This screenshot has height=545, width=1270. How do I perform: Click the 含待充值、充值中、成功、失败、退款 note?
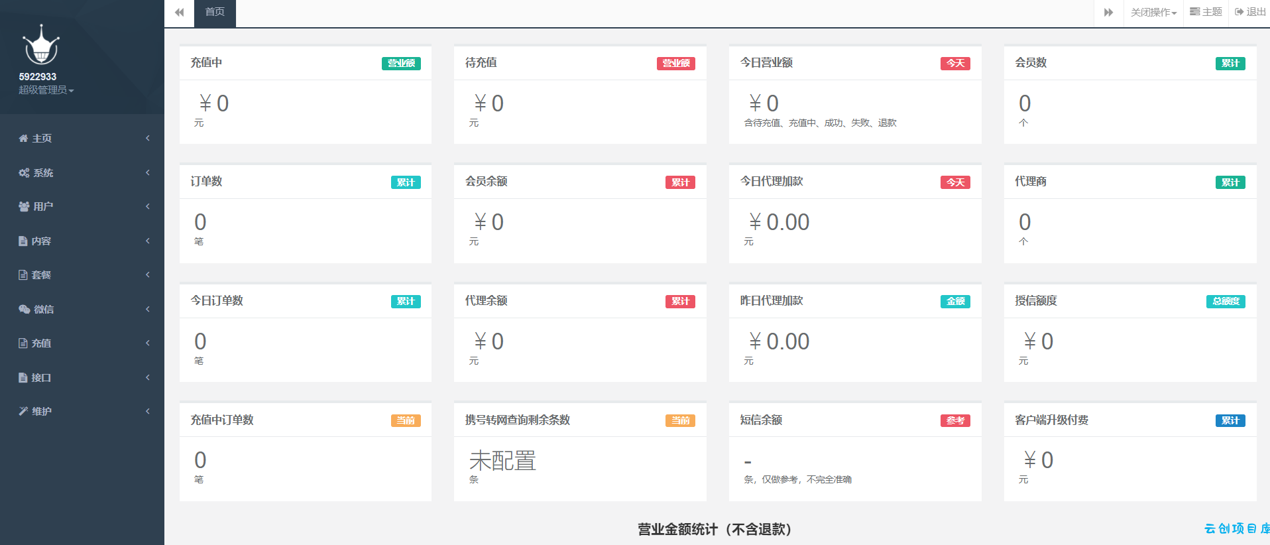pyautogui.click(x=820, y=123)
